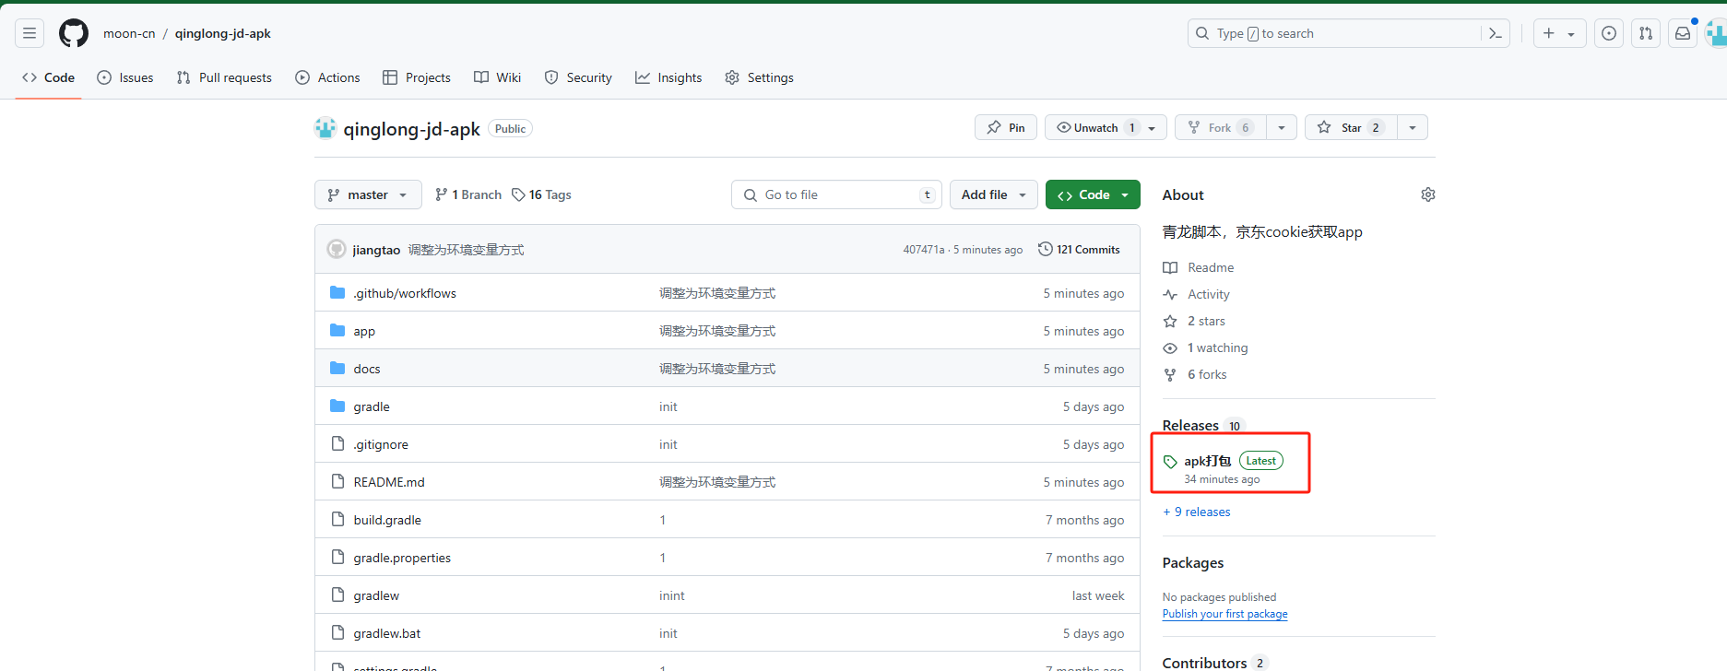Screen dimensions: 1727x671
Task: Go to the GitHub homepage logo
Action: 74,33
